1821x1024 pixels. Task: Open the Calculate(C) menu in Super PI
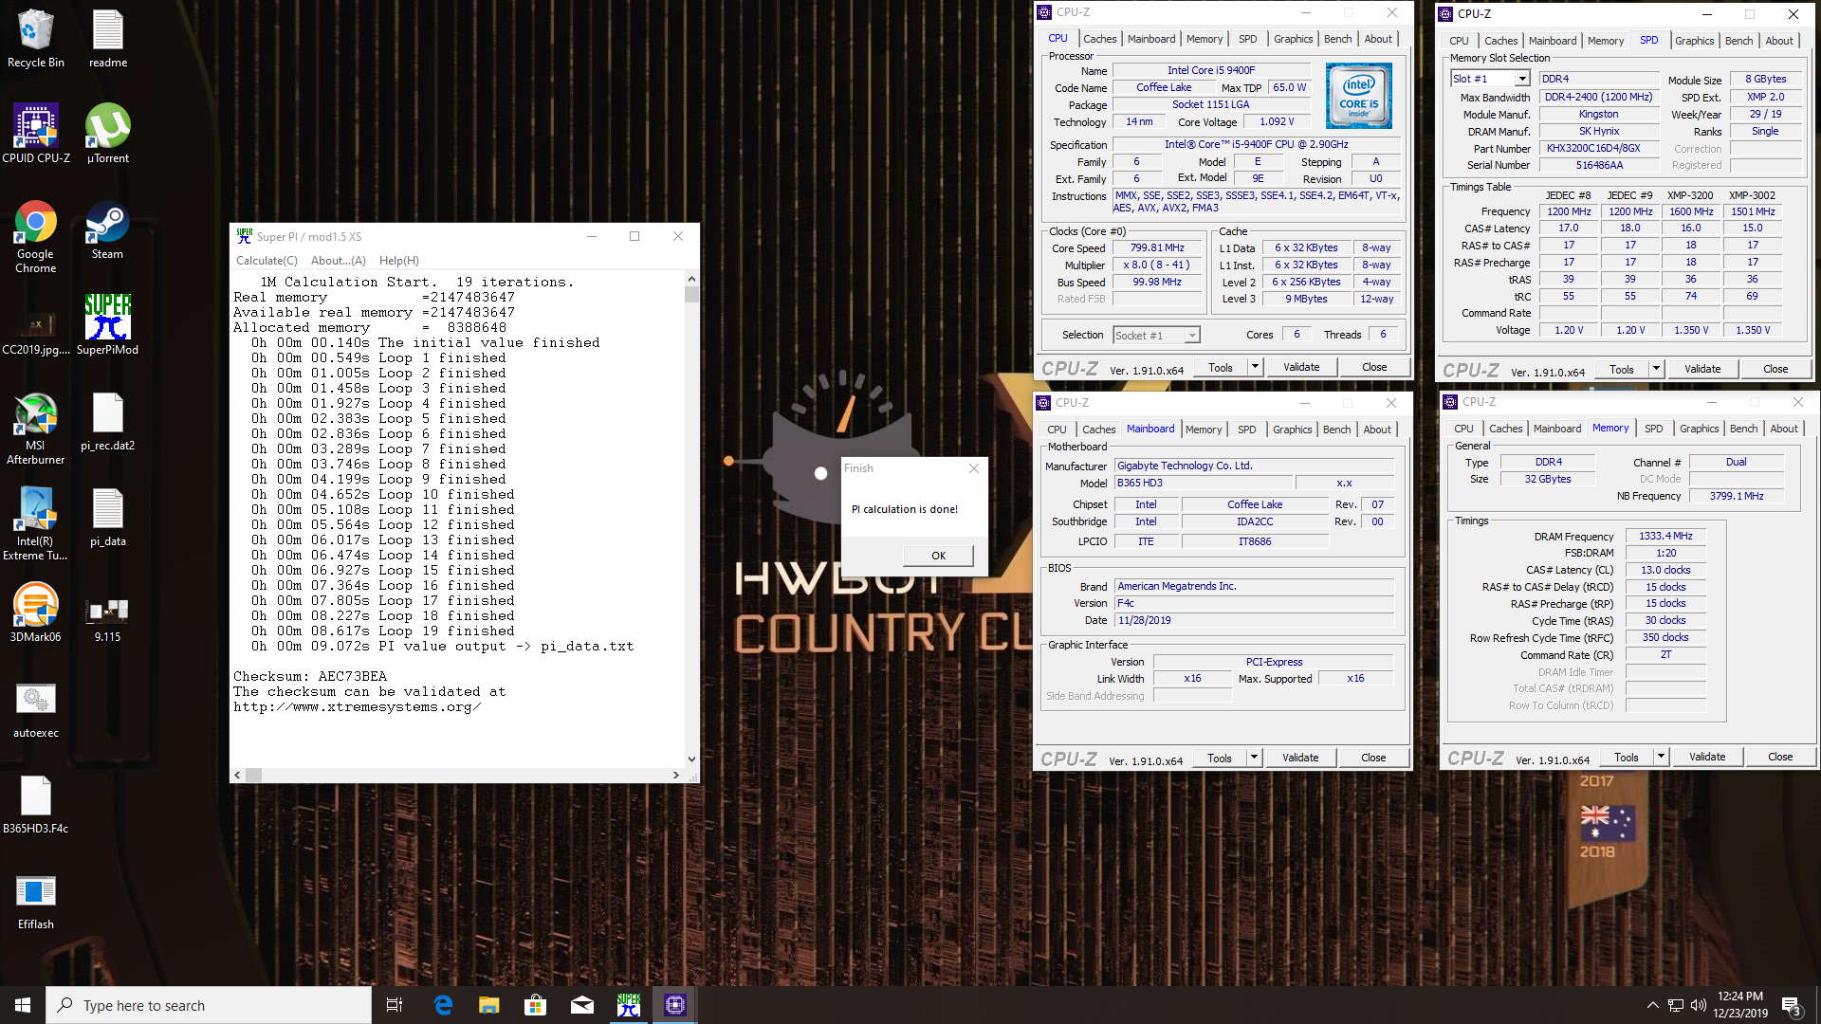point(267,261)
